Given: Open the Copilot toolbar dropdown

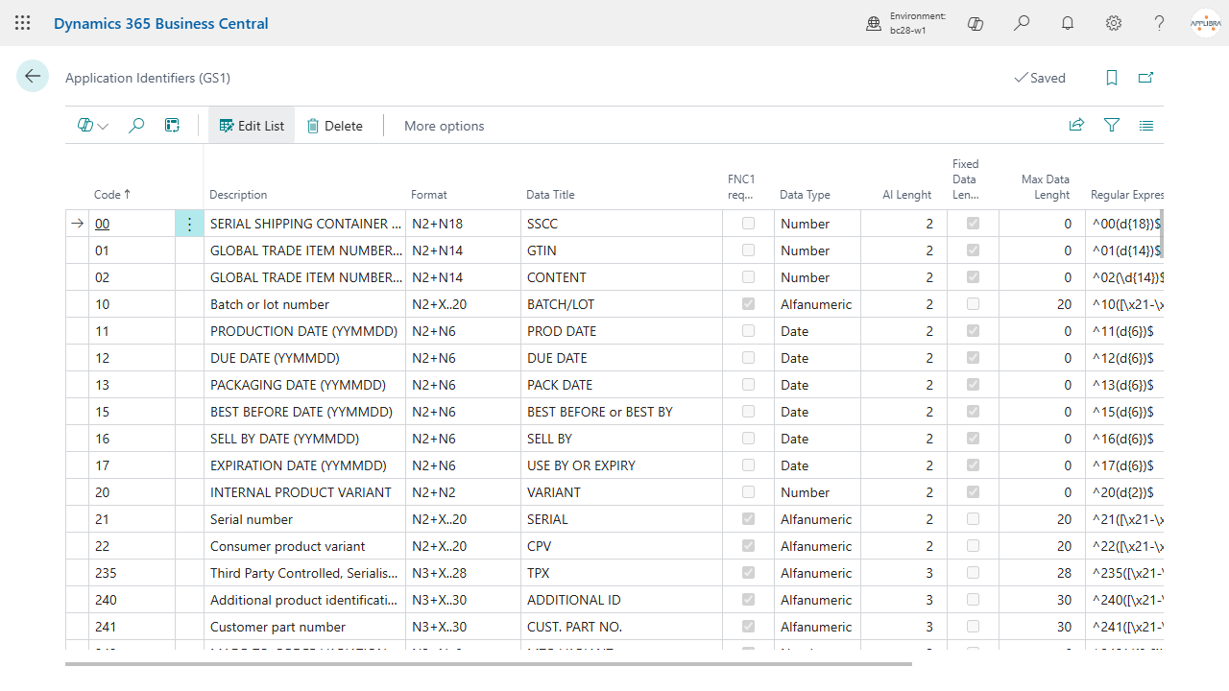Looking at the screenshot, I should click(93, 126).
